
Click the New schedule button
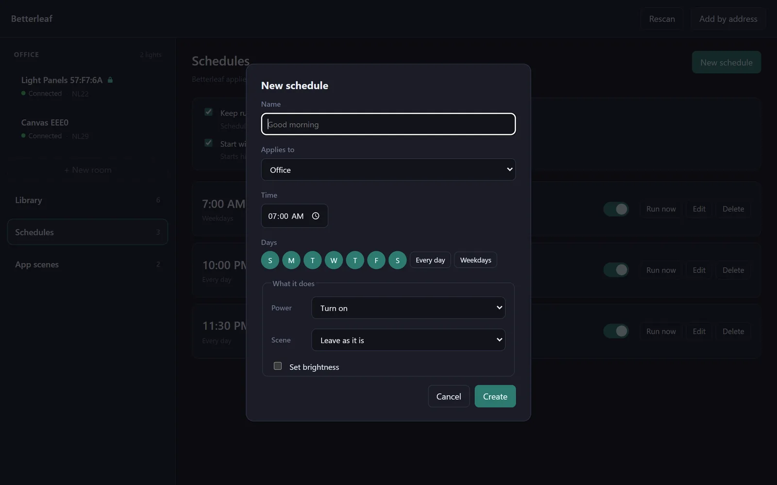point(726,62)
